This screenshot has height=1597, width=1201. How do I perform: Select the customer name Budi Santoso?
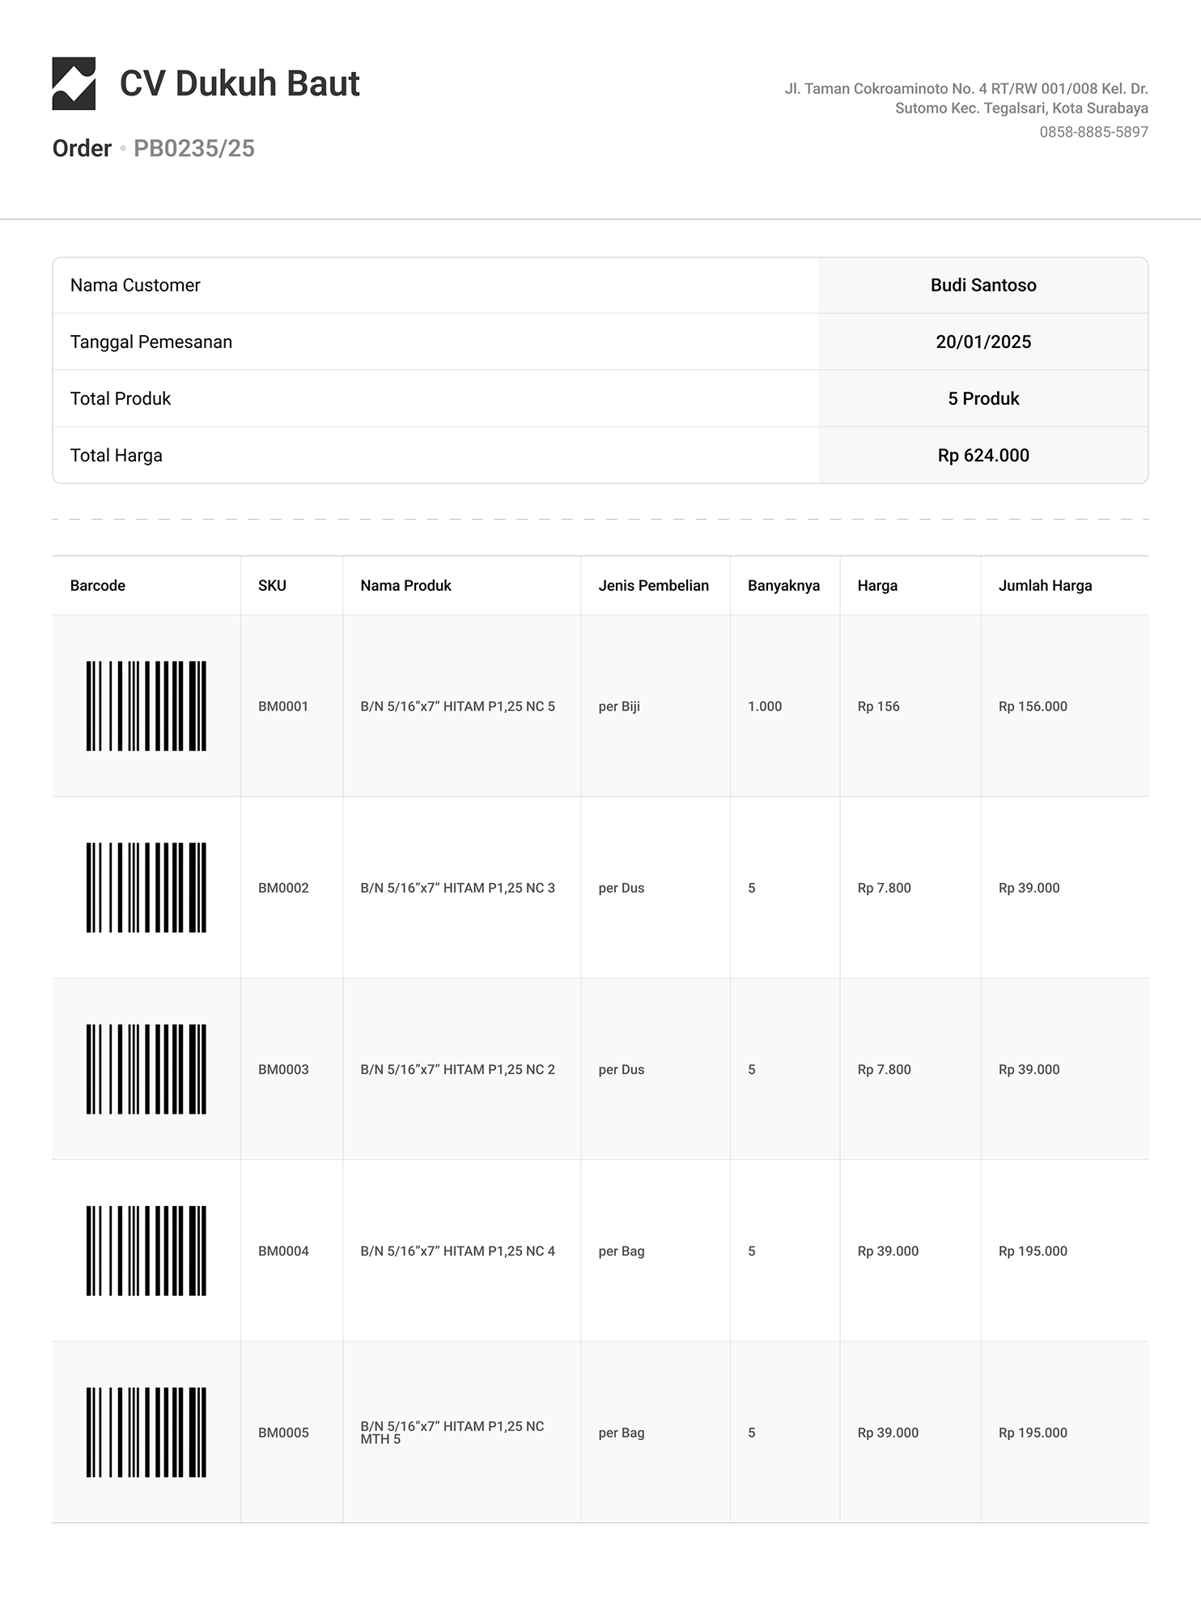(983, 285)
